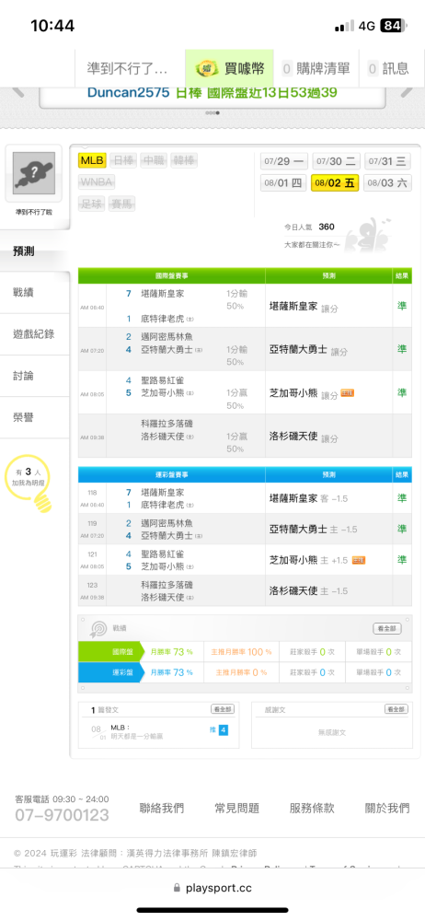
Task: Open the 訊息 messages tab
Action: point(388,69)
